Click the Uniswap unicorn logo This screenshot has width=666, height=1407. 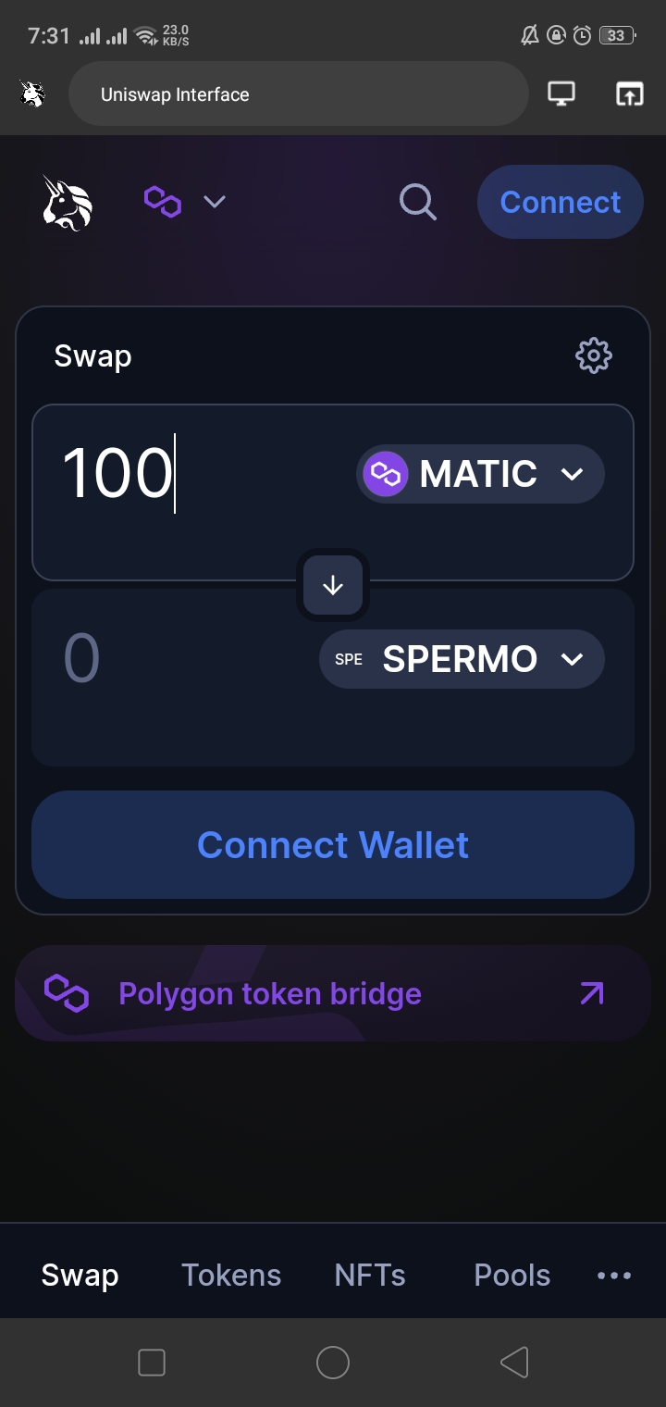coord(68,203)
